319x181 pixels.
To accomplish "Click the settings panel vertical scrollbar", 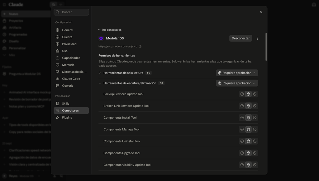I will [x=266, y=47].
